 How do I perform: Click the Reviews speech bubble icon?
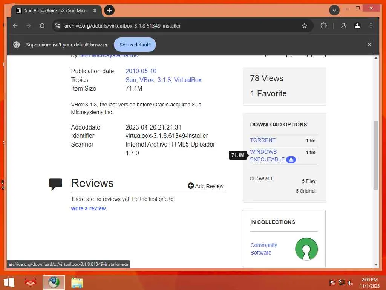point(56,184)
